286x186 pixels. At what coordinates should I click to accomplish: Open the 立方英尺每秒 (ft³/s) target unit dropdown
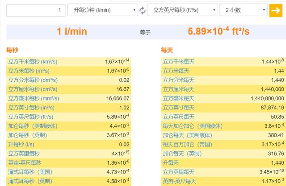182,10
